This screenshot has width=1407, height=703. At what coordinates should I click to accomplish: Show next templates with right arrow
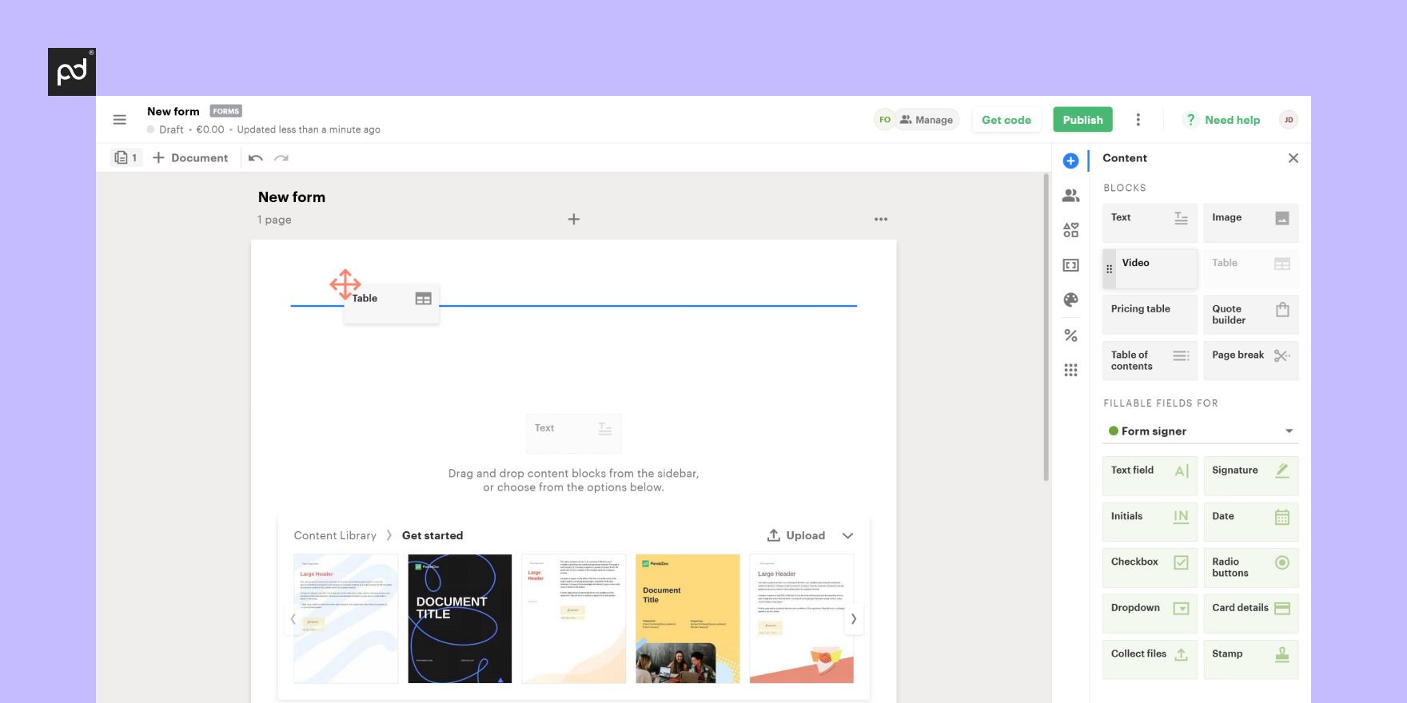pyautogui.click(x=854, y=619)
